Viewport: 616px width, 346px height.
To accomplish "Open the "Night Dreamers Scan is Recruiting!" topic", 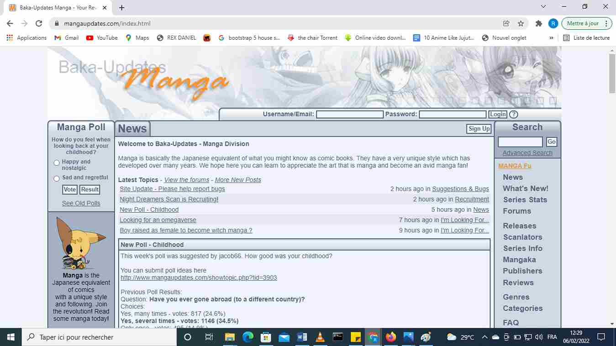I will (169, 199).
